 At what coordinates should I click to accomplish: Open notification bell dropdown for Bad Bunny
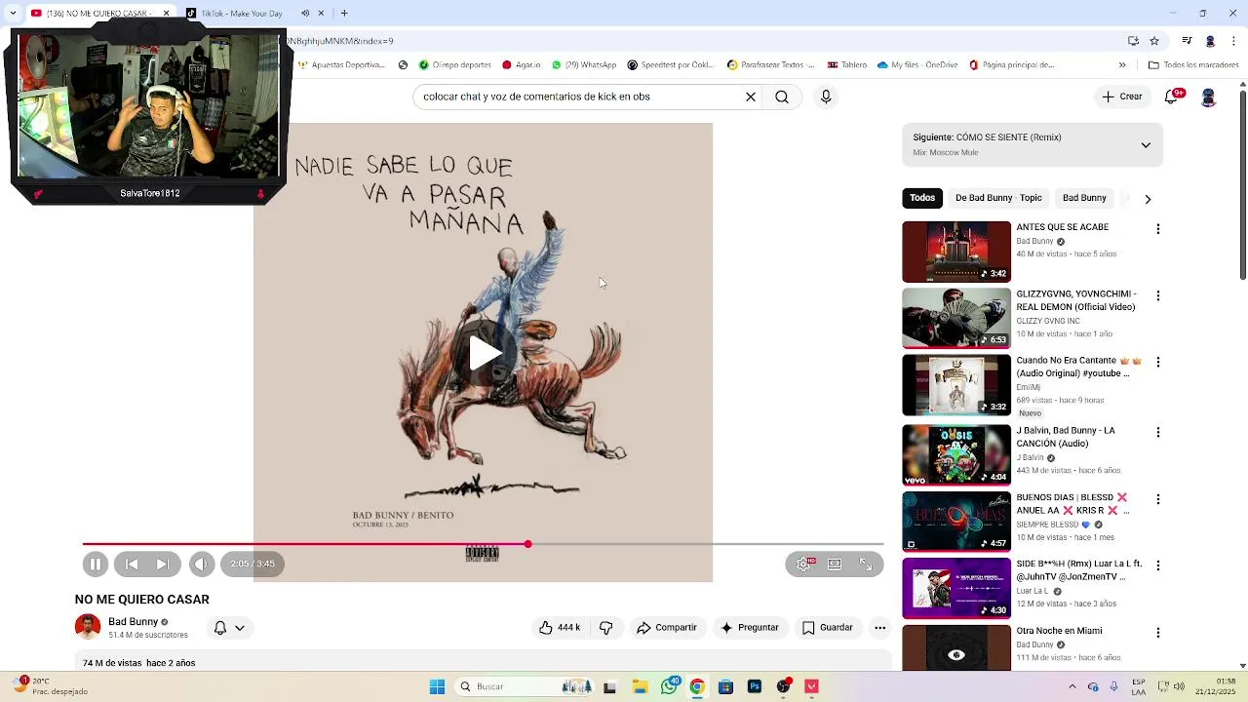[x=228, y=628]
